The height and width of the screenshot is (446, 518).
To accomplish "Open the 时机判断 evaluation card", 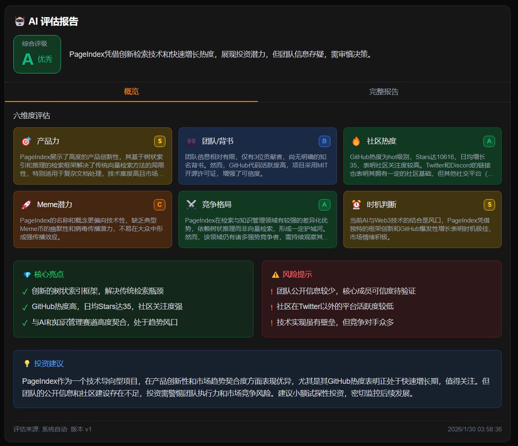I will [423, 219].
